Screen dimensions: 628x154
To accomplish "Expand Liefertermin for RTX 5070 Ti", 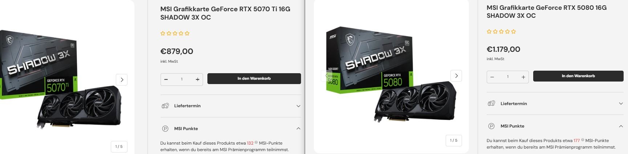I will coord(231,106).
